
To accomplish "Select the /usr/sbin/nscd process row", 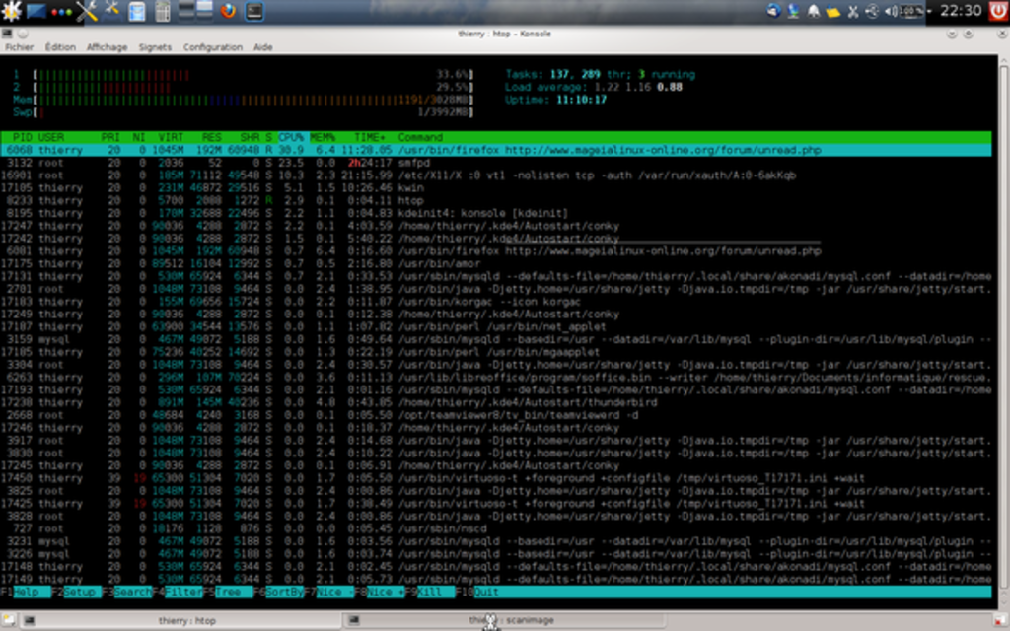I will pos(496,528).
